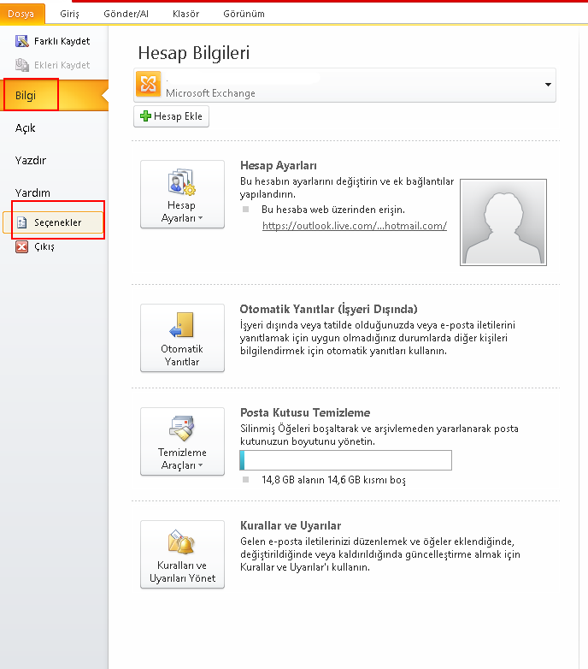This screenshot has height=669, width=588.
Task: Select the Klasör ribbon tab
Action: click(x=185, y=14)
